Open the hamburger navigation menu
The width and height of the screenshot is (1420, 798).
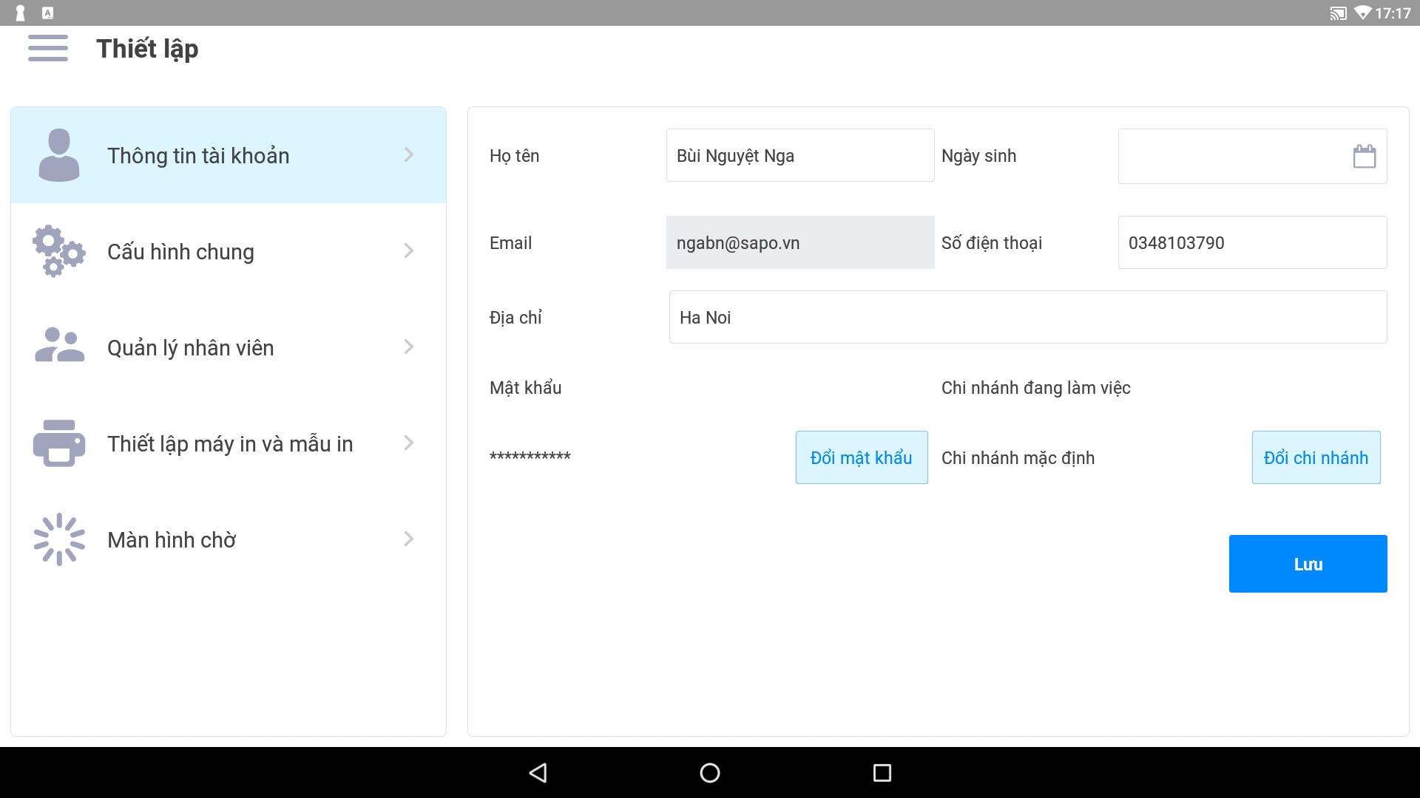click(x=48, y=49)
